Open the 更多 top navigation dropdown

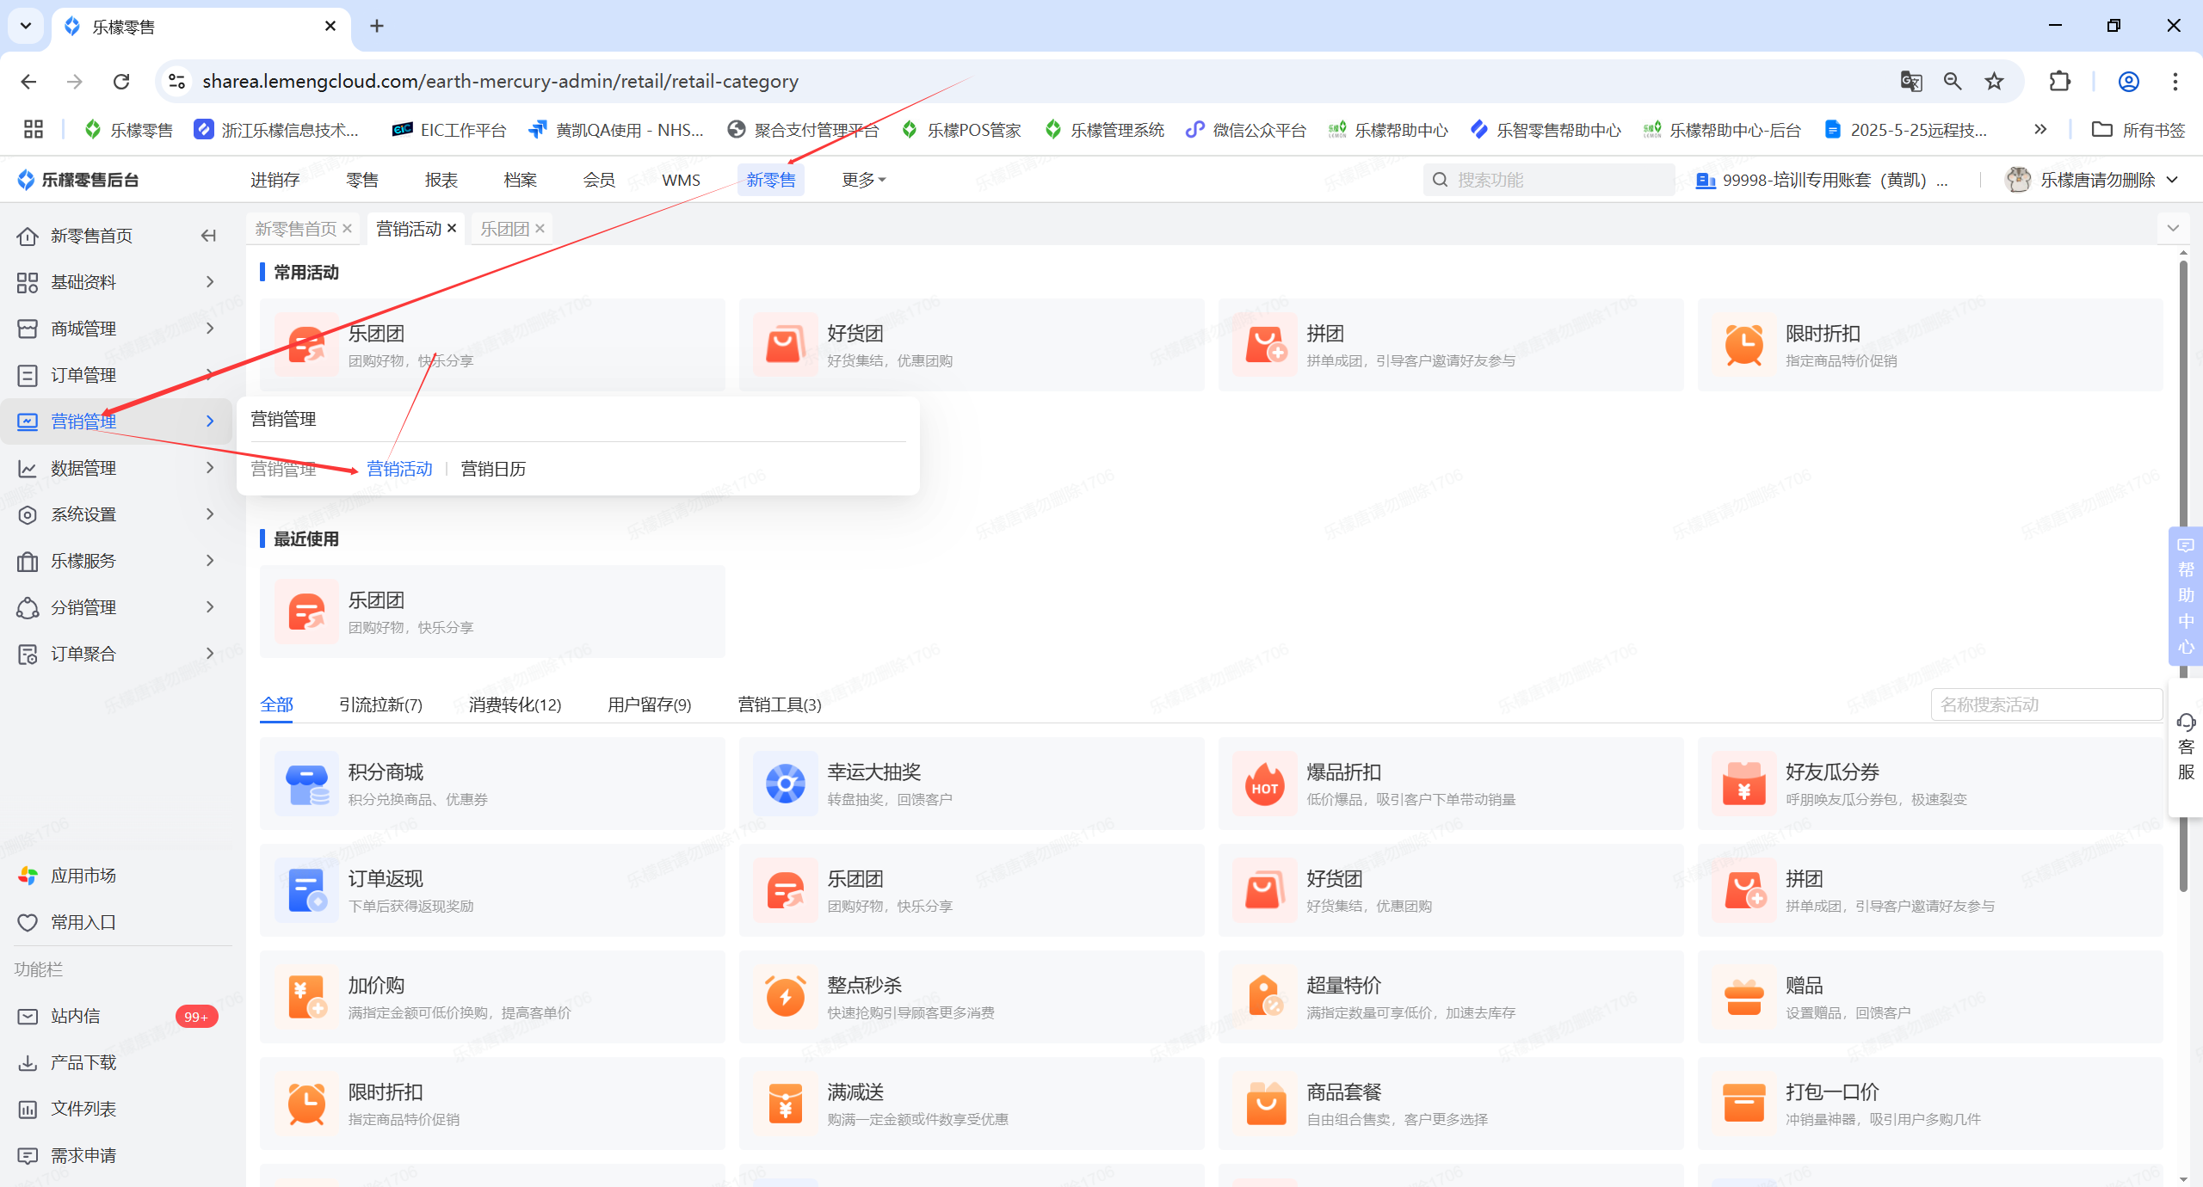coord(863,180)
